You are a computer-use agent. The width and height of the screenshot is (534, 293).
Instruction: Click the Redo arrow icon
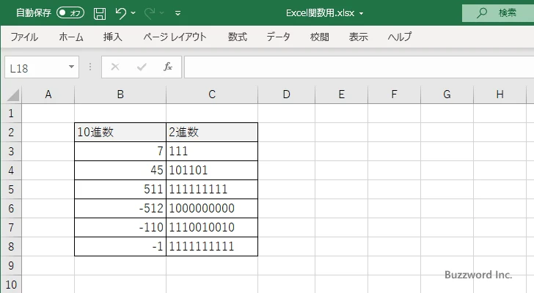coord(150,13)
